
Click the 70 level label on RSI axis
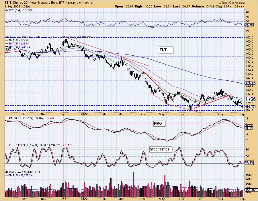247,17
